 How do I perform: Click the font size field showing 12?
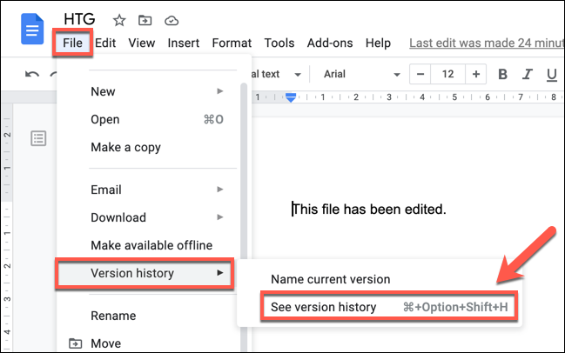[447, 75]
